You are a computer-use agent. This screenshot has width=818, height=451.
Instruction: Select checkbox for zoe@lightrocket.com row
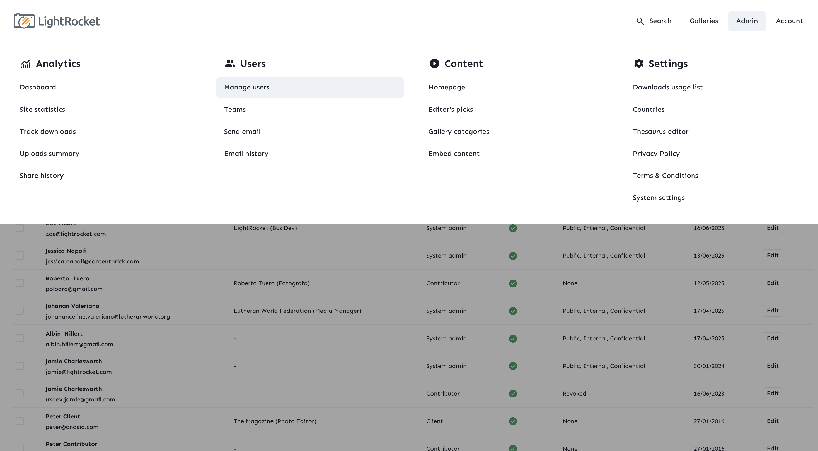point(20,228)
